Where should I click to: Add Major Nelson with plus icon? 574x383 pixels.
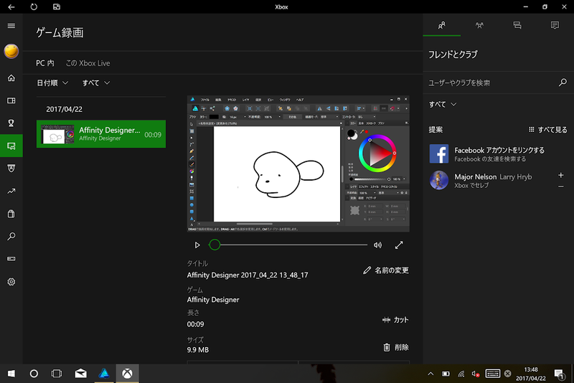click(561, 175)
